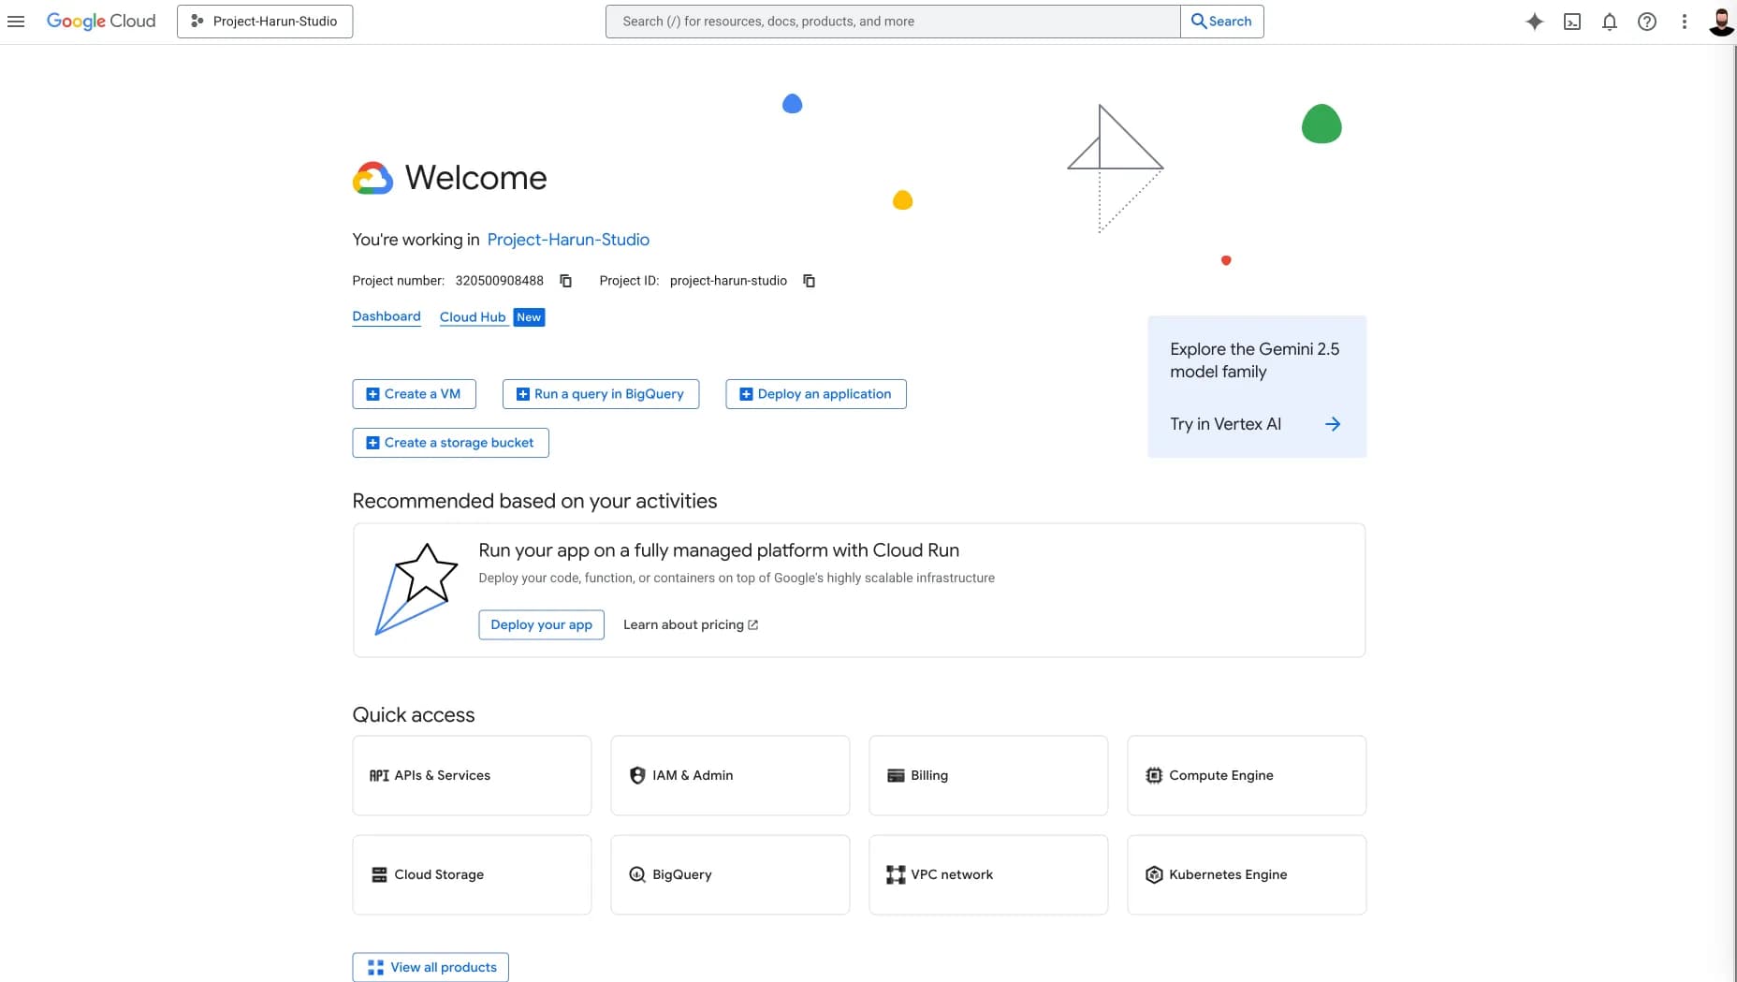The image size is (1737, 982).
Task: Click Run a query in BigQuery
Action: point(600,394)
